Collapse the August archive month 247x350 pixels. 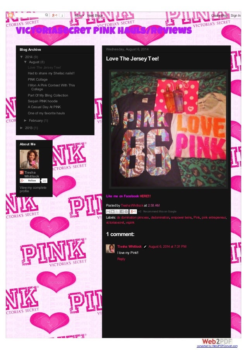tap(25, 62)
